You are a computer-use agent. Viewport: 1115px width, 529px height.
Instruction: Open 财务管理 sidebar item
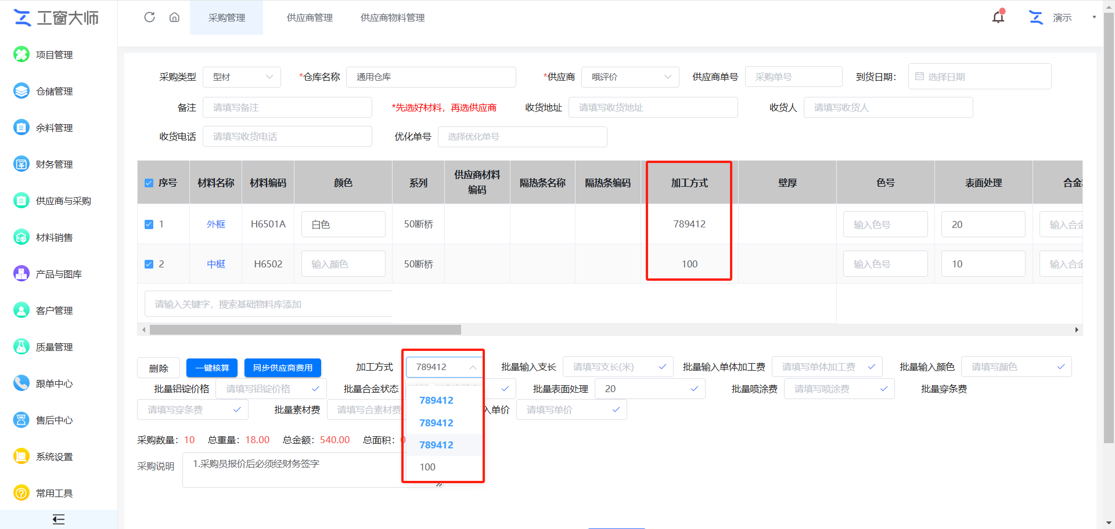[54, 164]
